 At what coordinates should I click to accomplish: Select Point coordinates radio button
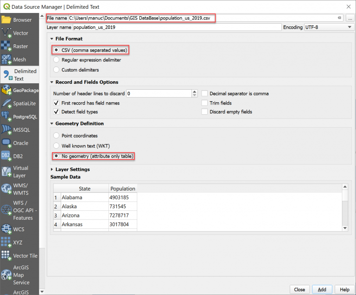click(57, 136)
